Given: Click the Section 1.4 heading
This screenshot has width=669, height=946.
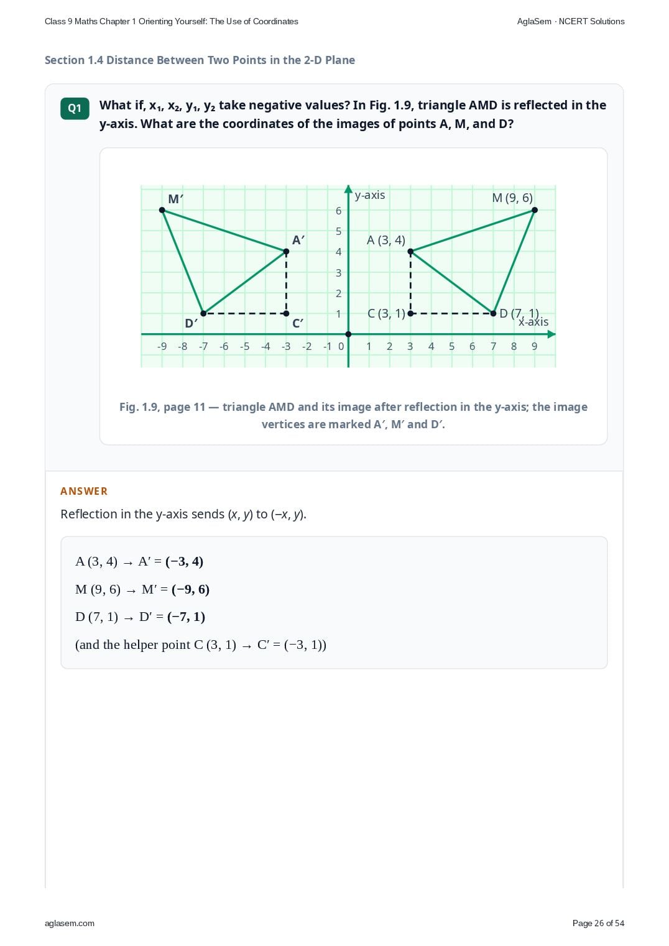Looking at the screenshot, I should pyautogui.click(x=200, y=60).
